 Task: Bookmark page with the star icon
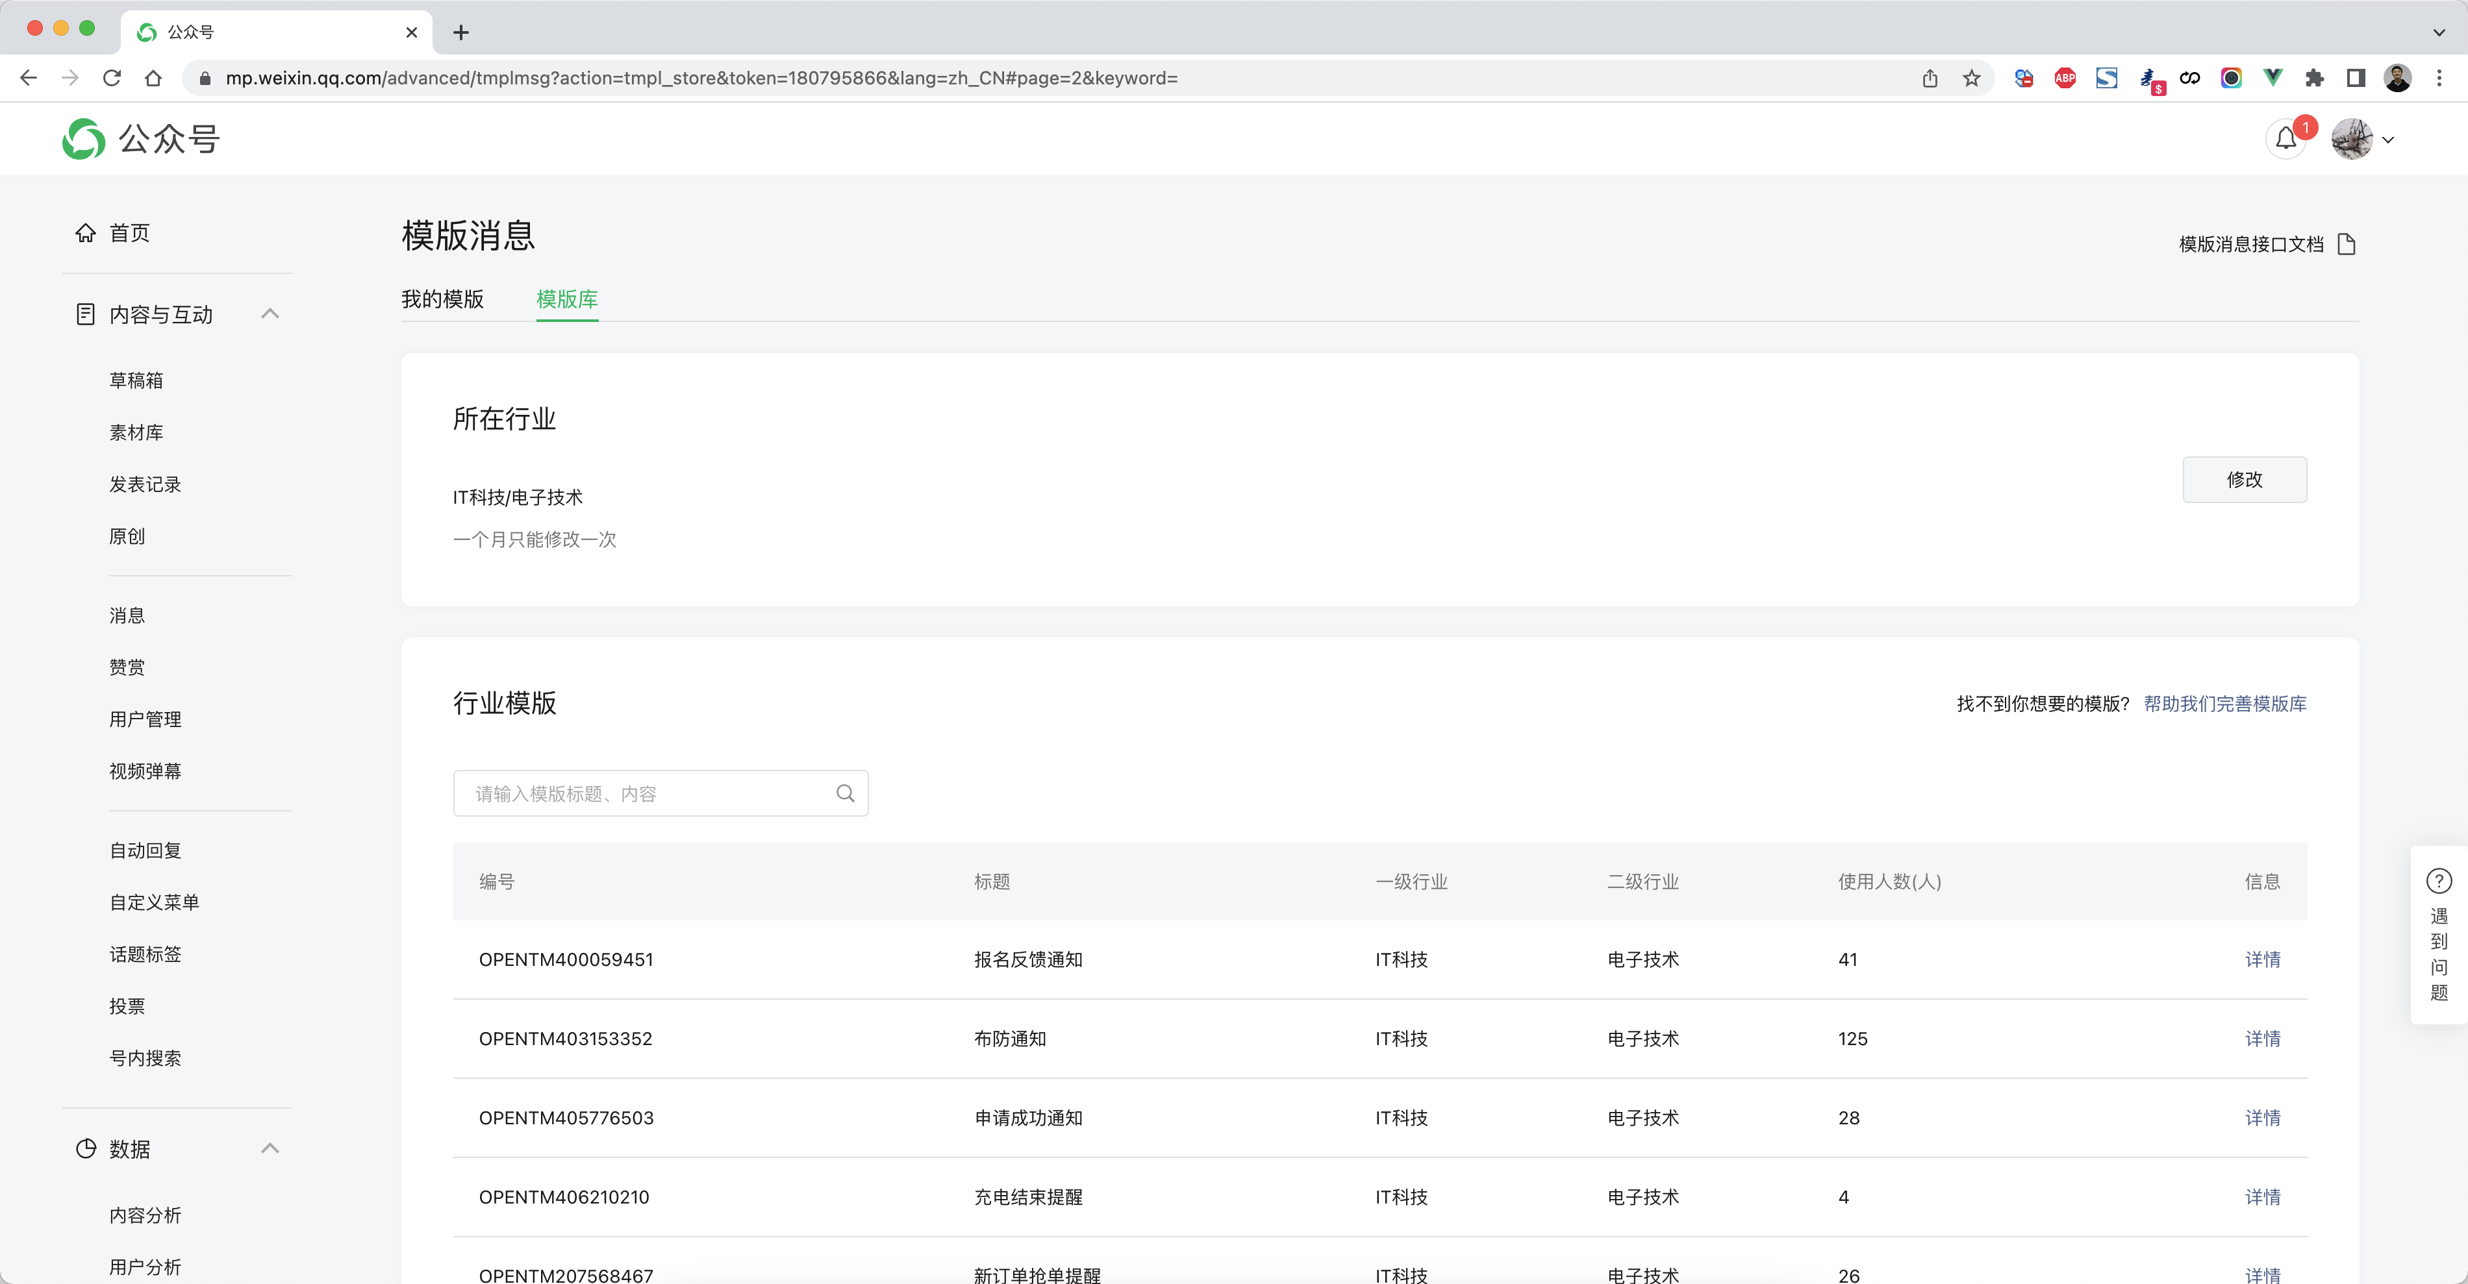point(1972,79)
